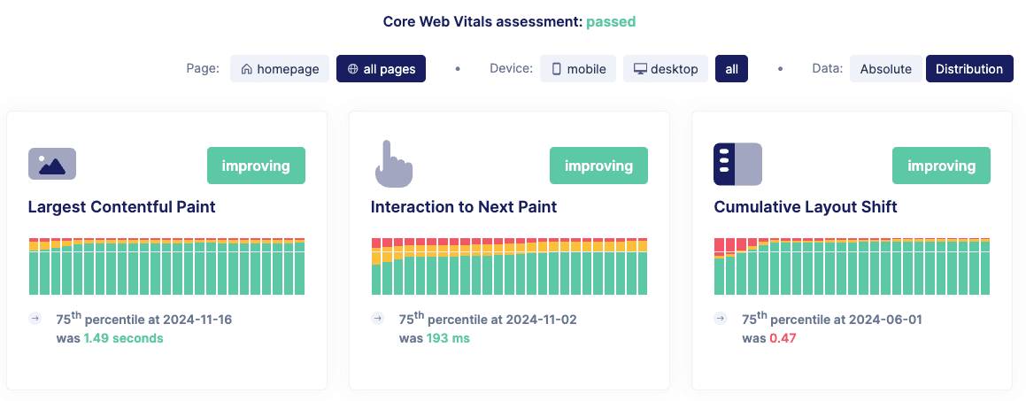Viewport: 1026px width, 401px height.
Task: Click the improving badge on CLS card
Action: pyautogui.click(x=941, y=166)
